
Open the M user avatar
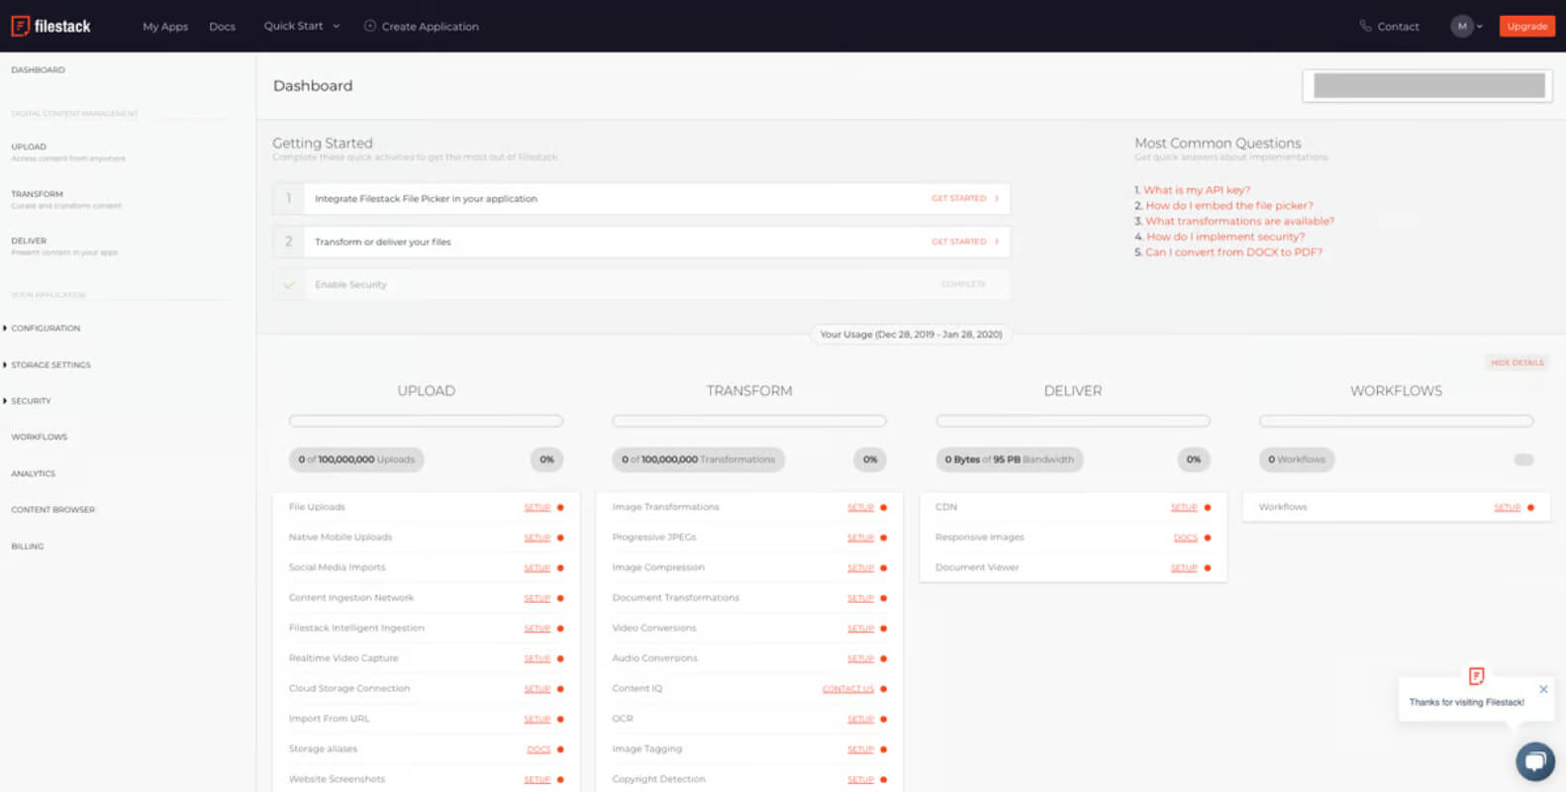coord(1462,27)
